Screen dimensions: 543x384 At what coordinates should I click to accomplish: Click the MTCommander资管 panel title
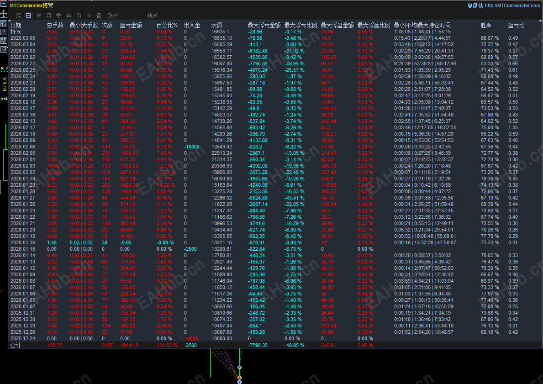32,5
